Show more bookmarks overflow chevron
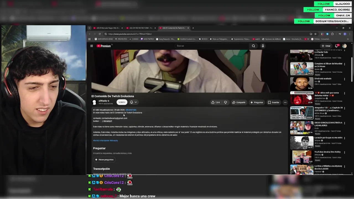 348,39
